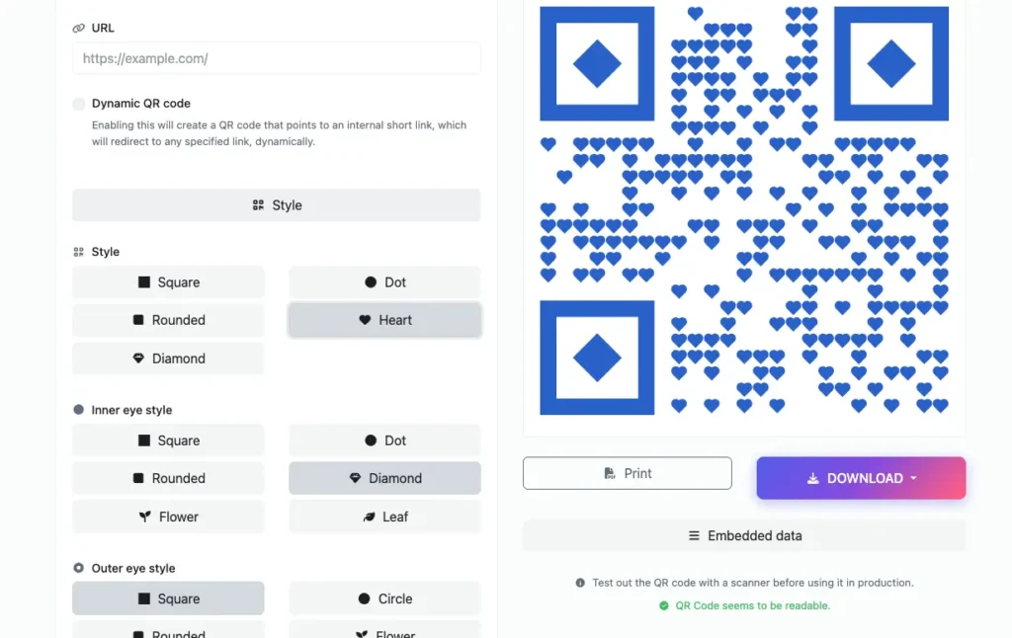Click the grid icon next to the Style heading
This screenshot has width=1012, height=638.
(x=79, y=252)
